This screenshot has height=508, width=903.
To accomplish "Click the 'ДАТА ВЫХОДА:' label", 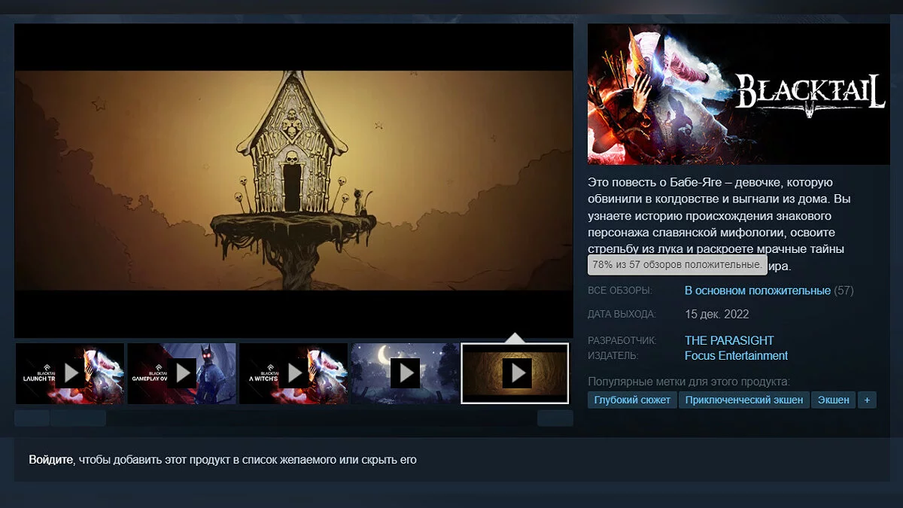I will coord(622,315).
